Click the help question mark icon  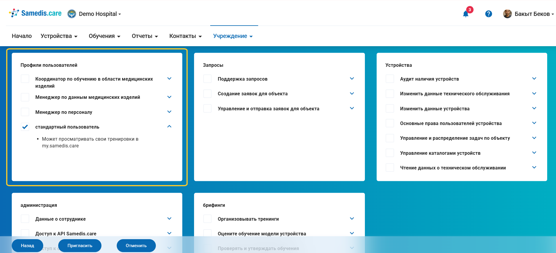click(x=488, y=14)
